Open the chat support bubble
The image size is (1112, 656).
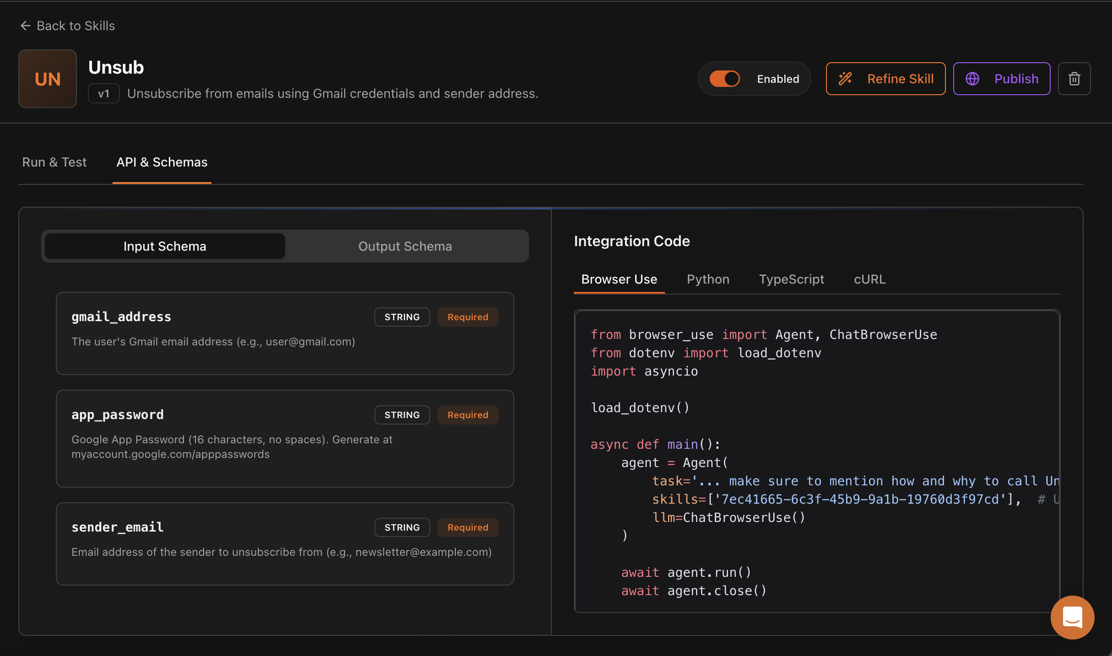point(1072,617)
